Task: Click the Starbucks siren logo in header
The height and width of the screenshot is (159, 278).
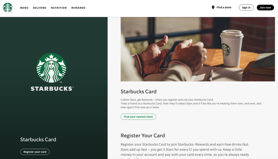Action: pos(8,8)
